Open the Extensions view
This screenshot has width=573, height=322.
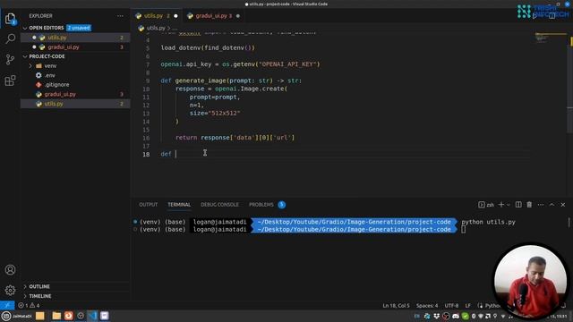[x=10, y=80]
